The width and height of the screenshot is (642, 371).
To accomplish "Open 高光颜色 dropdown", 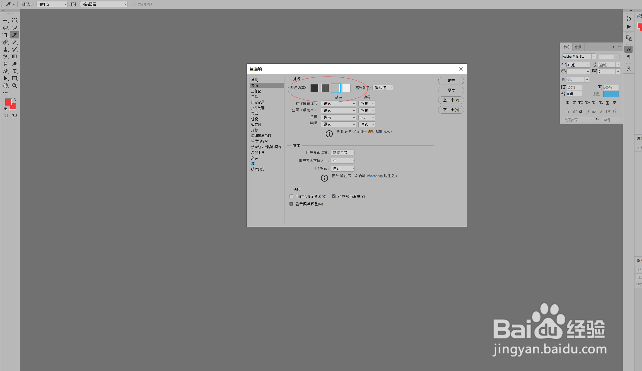I will coord(383,88).
